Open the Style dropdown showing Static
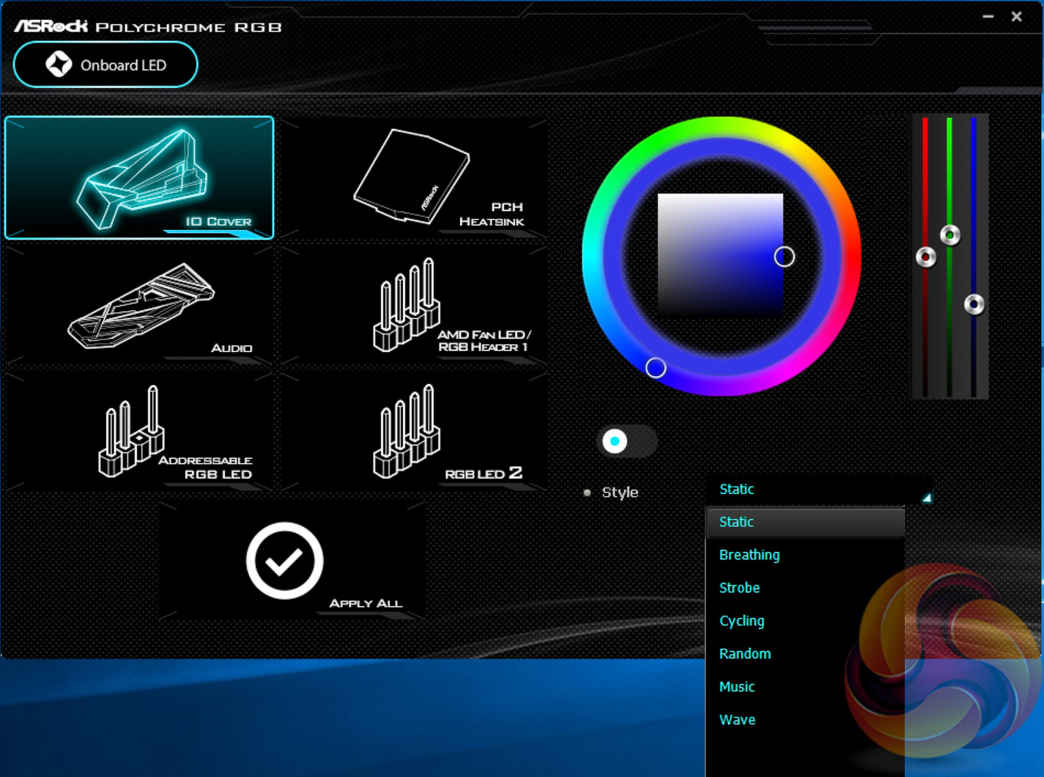Viewport: 1044px width, 777px height. click(819, 490)
